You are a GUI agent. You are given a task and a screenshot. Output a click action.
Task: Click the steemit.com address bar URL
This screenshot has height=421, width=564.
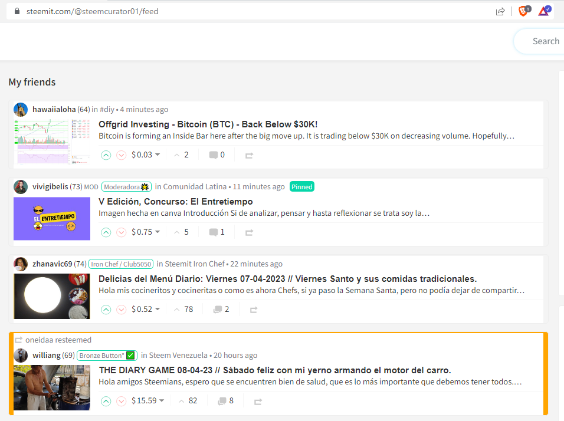click(x=93, y=12)
